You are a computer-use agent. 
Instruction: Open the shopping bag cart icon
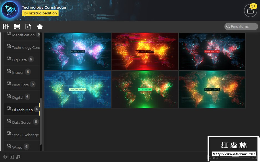250,11
